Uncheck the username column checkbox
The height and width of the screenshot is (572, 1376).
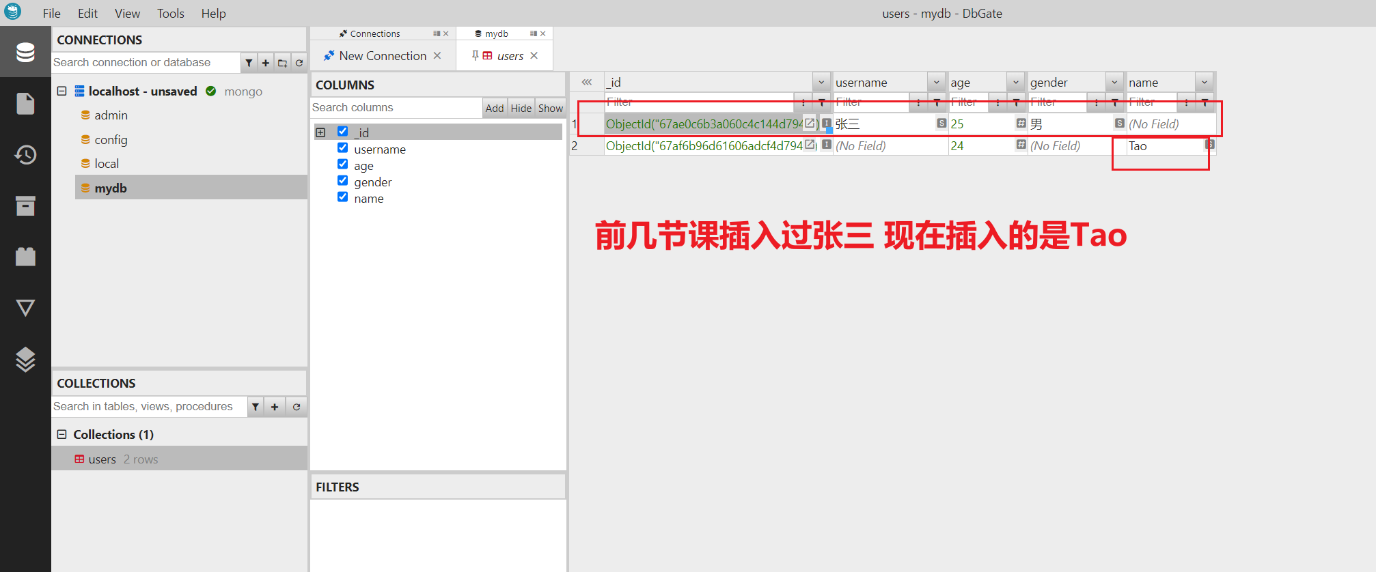point(343,148)
